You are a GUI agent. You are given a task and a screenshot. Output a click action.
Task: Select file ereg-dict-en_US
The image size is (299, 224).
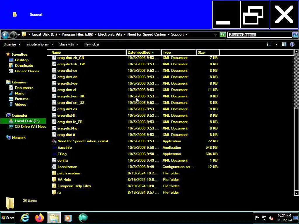(71, 103)
